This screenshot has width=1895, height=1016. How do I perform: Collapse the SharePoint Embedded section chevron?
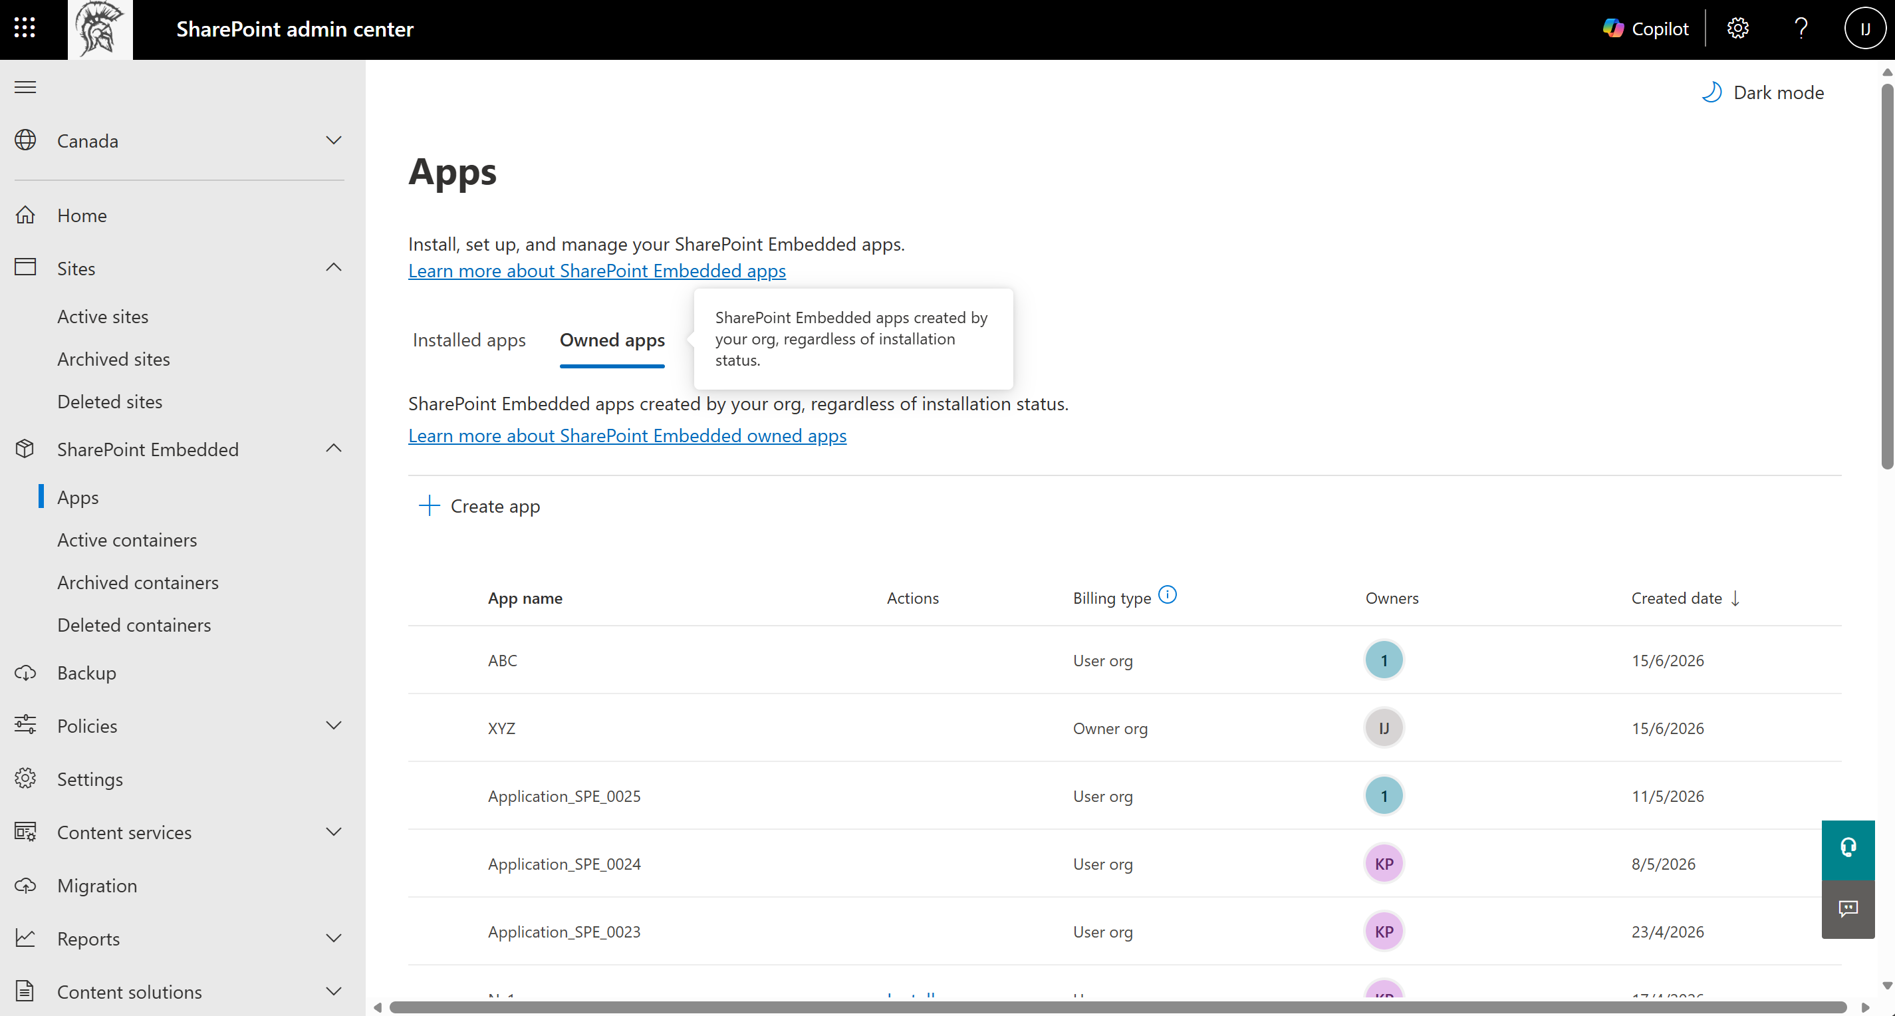(x=334, y=448)
